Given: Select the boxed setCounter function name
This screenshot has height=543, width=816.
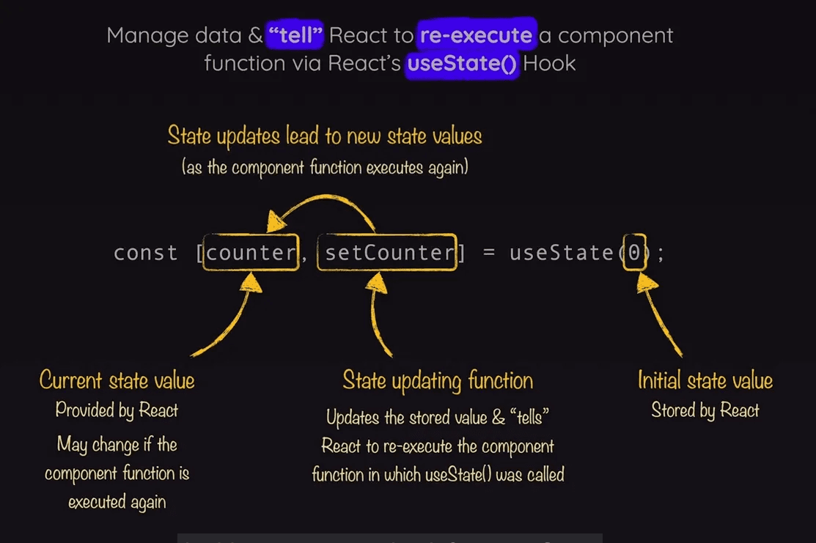Looking at the screenshot, I should coord(387,253).
